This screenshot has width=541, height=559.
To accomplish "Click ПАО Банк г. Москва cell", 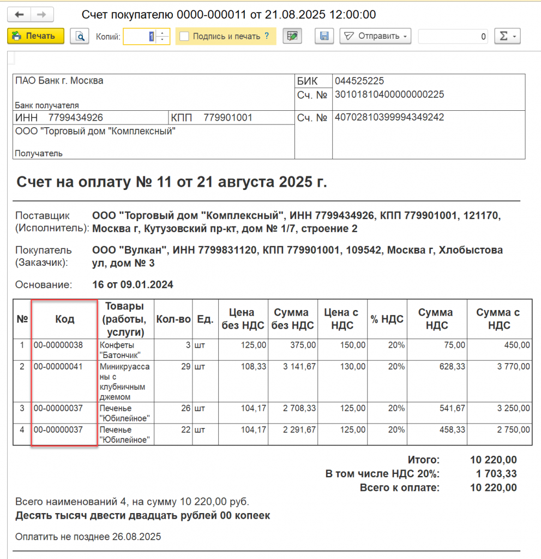I will 153,92.
